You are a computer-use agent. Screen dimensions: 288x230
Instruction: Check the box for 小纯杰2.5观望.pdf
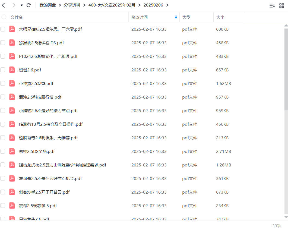3,83
